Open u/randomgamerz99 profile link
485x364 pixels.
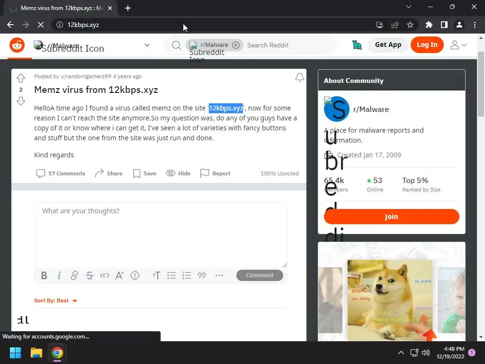pyautogui.click(x=86, y=76)
